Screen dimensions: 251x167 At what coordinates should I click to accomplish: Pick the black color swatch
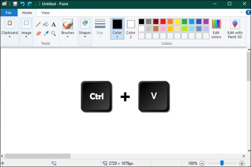point(141,21)
